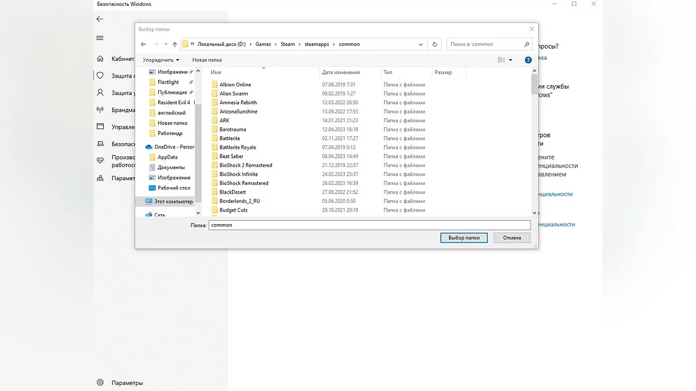Refresh the folder listing

(x=435, y=45)
